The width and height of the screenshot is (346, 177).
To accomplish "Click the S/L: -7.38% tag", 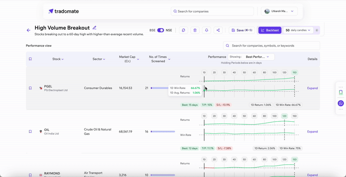I will [x=224, y=149].
